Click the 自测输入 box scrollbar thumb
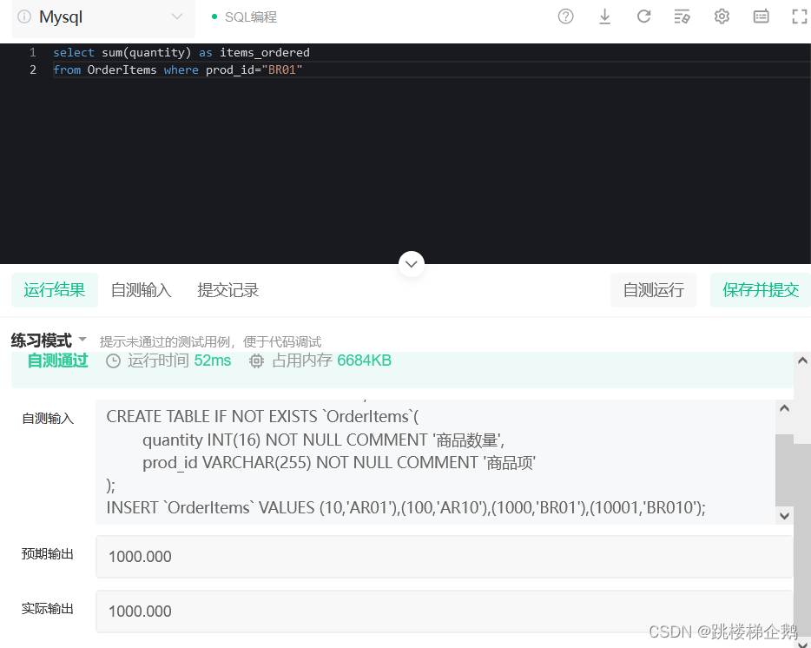This screenshot has width=811, height=648. [784, 470]
